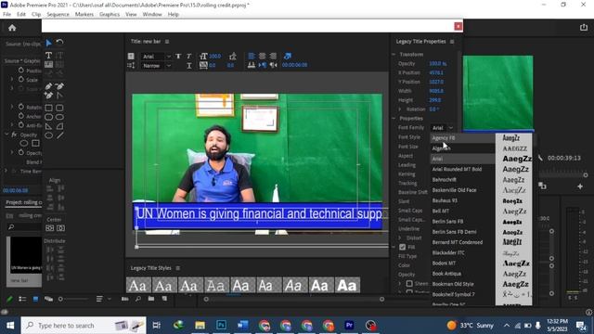The image size is (594, 334).
Task: Open Word from the Windows taskbar
Action: (x=242, y=325)
